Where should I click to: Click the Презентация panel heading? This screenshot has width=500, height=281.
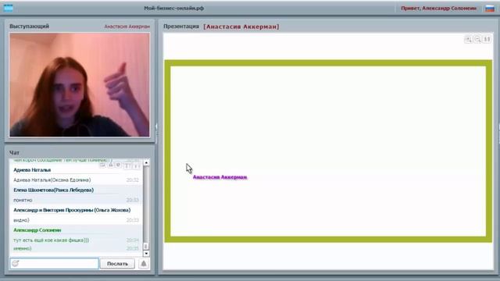[x=181, y=27]
